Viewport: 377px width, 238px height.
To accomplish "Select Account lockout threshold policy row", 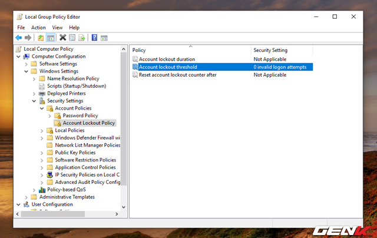I will pos(222,67).
